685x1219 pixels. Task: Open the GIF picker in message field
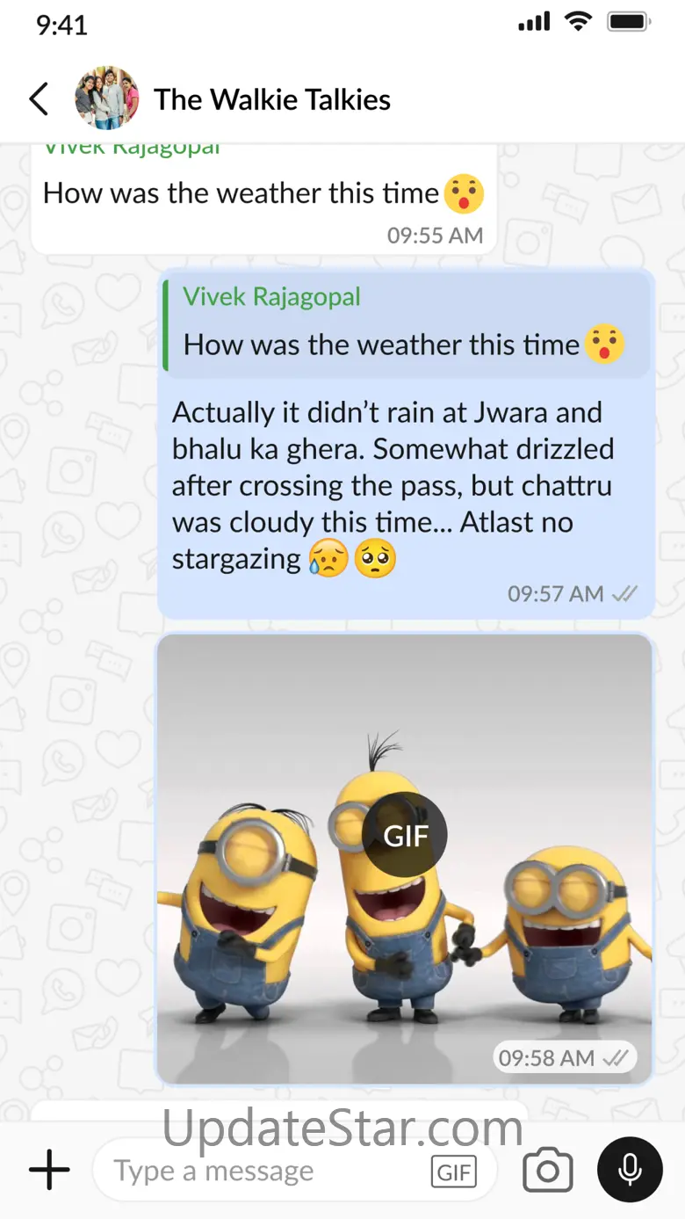click(454, 1172)
